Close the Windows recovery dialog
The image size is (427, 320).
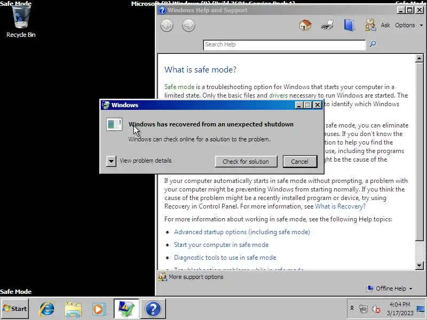click(x=317, y=105)
